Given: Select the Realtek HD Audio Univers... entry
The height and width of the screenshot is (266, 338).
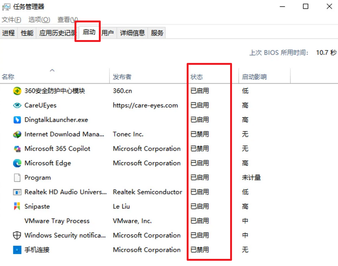Looking at the screenshot, I should click(x=65, y=192).
